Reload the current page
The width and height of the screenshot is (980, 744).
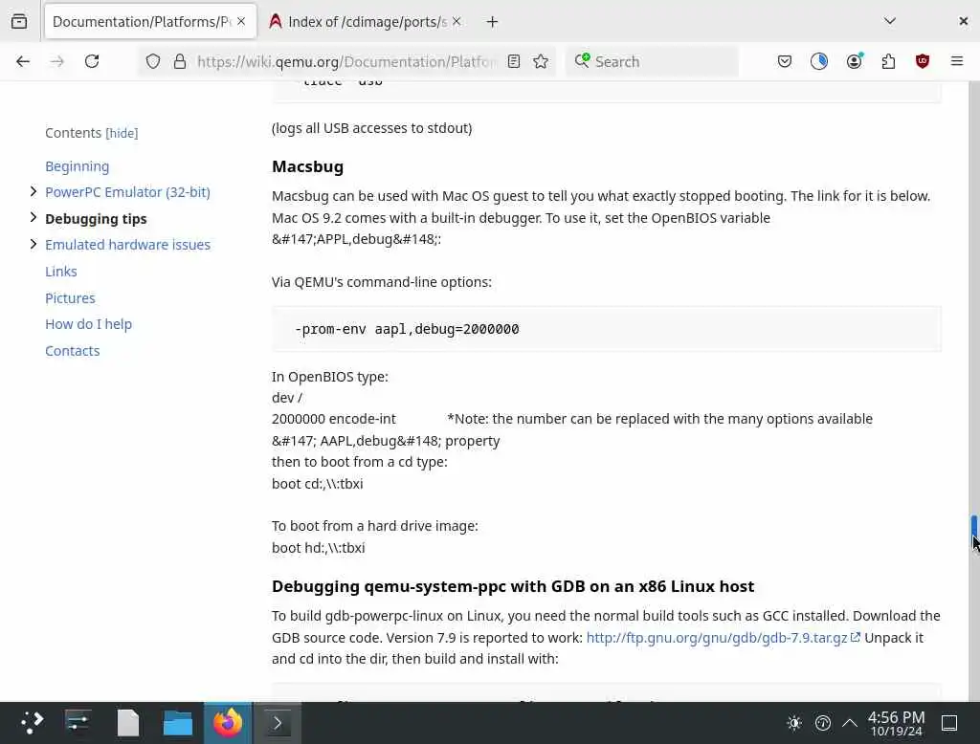[92, 61]
